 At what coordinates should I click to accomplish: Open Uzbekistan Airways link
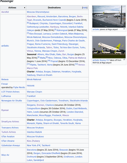click(10, 145)
